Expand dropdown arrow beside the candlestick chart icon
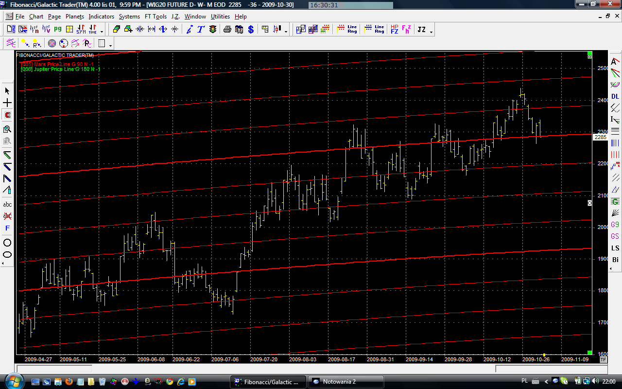The image size is (622, 389). tap(286, 32)
